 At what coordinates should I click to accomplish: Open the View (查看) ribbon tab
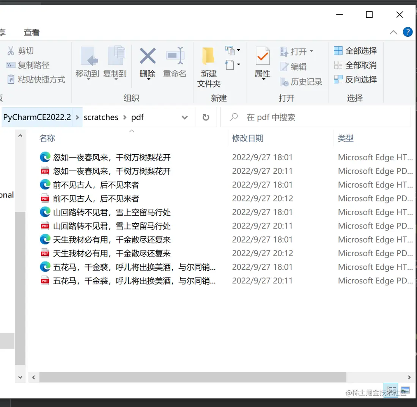(31, 33)
